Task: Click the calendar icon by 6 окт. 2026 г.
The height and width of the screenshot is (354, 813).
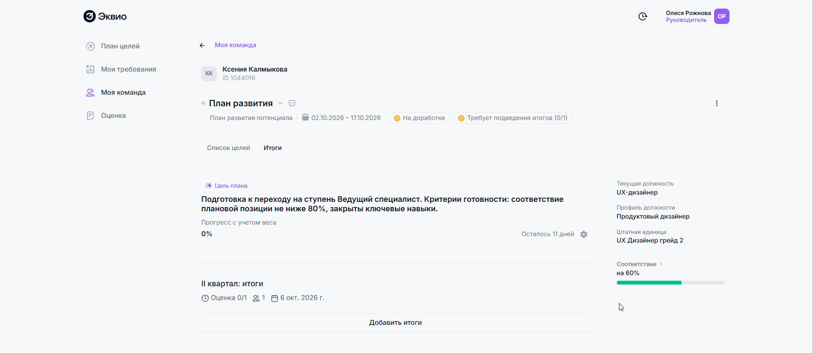Action: (x=275, y=298)
